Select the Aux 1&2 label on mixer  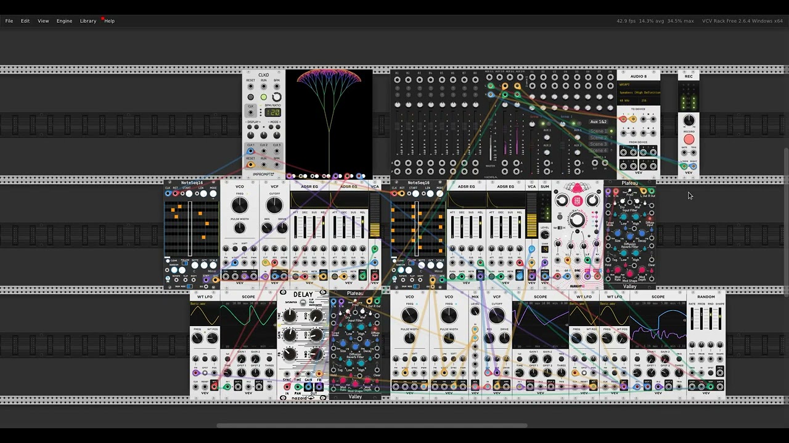click(599, 122)
